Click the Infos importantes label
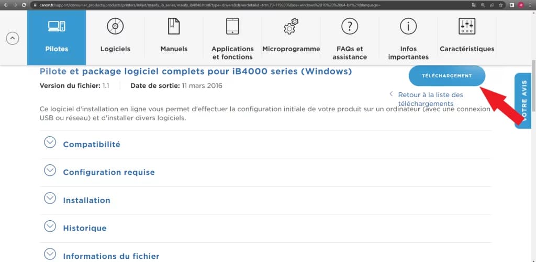Image resolution: width=536 pixels, height=262 pixels. (x=408, y=53)
